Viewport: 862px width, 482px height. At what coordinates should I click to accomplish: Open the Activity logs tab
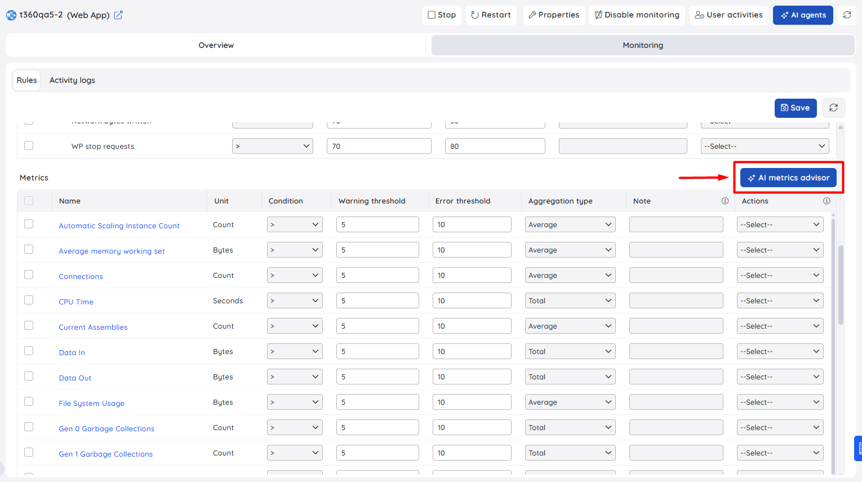pos(72,80)
